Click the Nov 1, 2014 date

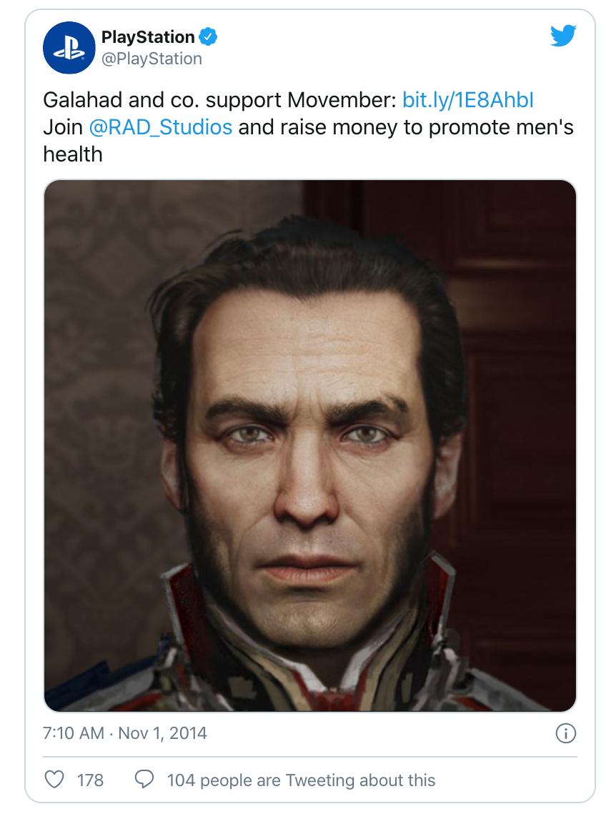click(162, 733)
